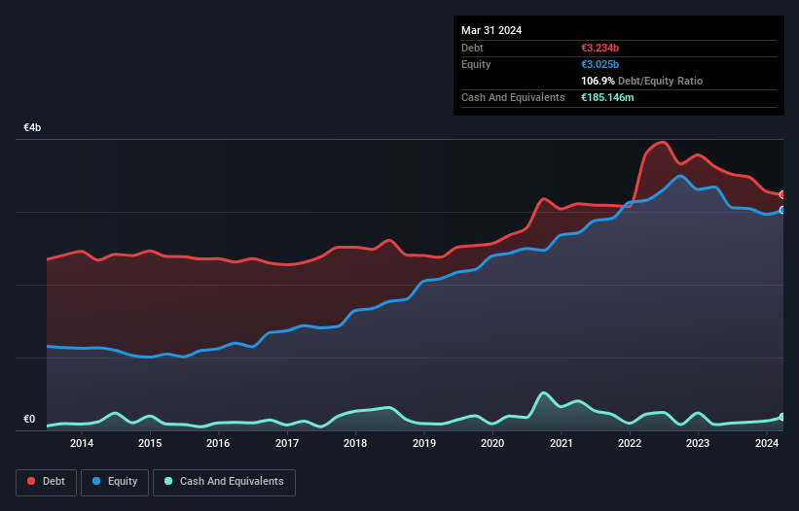Click the Debt label in the tooltip
Screen dimensions: 799x511
(472, 48)
